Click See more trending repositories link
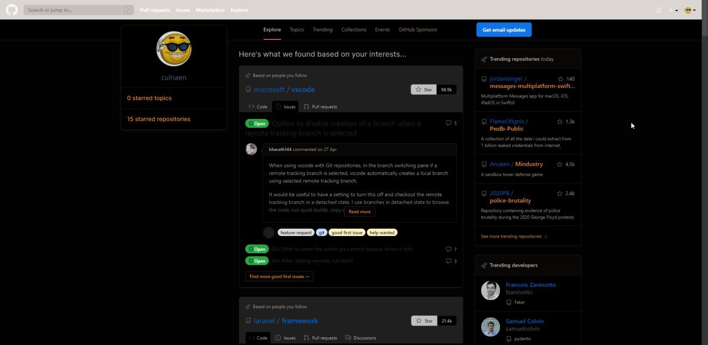Screen dimensions: 708x345 pos(514,236)
